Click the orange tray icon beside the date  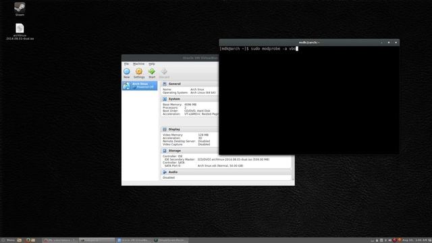[x=400, y=240]
